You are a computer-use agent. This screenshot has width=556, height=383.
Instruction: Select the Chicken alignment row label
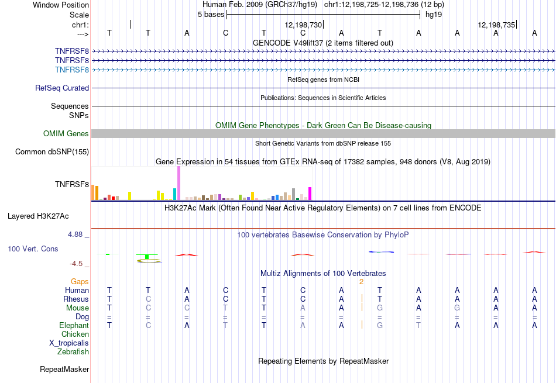[x=75, y=334]
